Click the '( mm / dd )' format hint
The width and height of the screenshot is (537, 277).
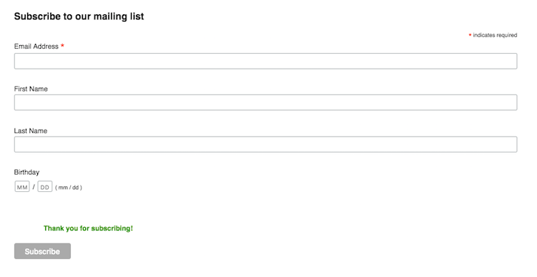(69, 188)
